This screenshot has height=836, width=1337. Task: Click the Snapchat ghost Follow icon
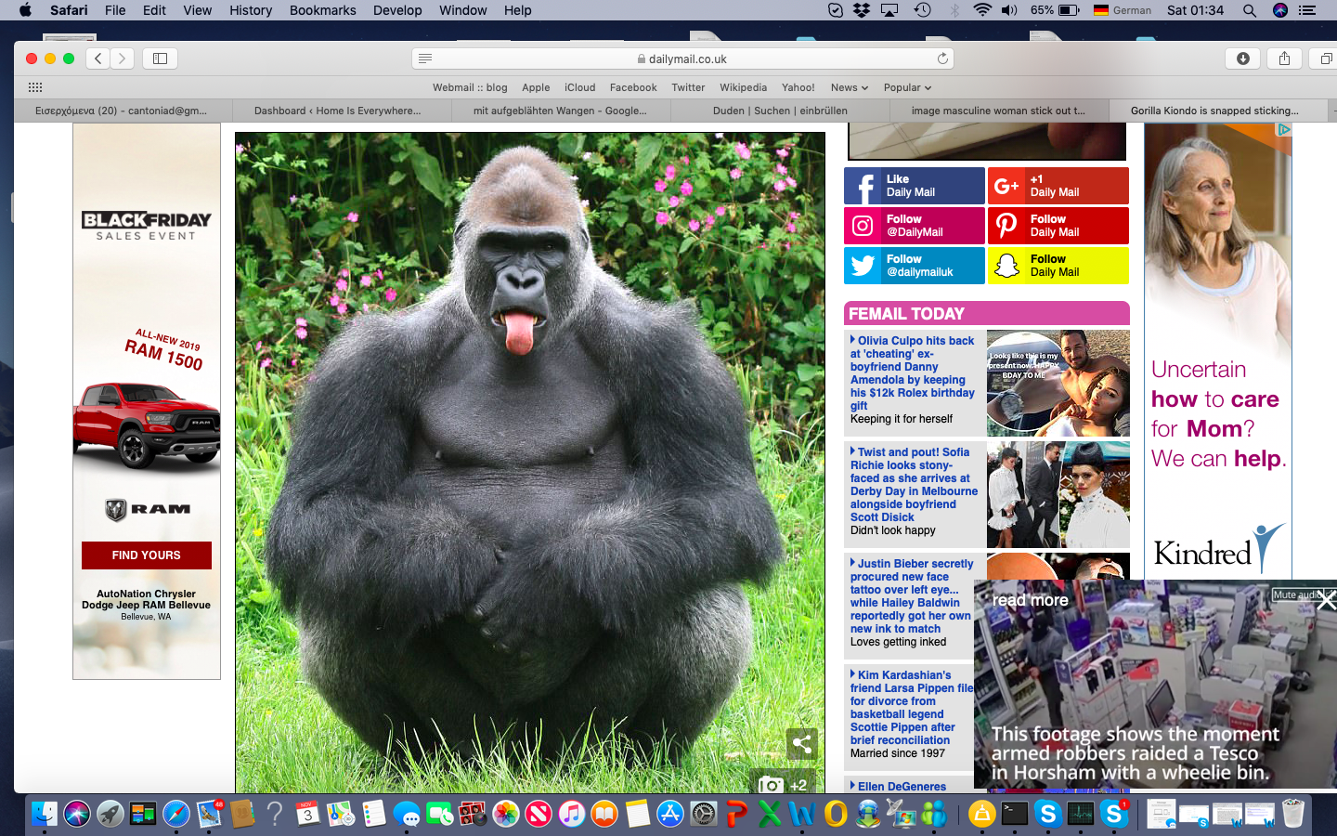[x=1006, y=266]
